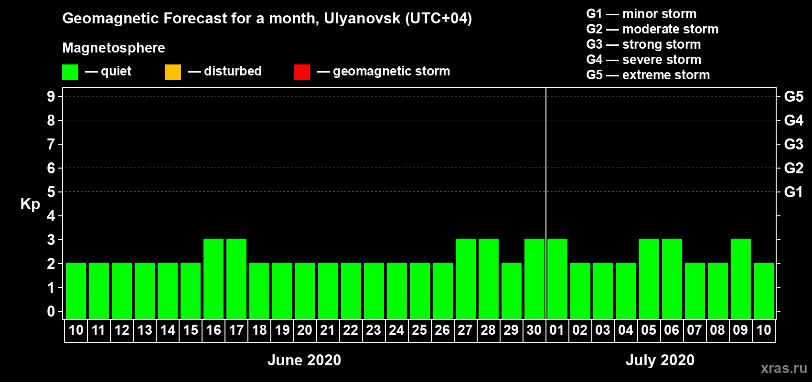The width and height of the screenshot is (812, 382).
Task: Click the Kp axis tick label "9"
Action: 51,96
